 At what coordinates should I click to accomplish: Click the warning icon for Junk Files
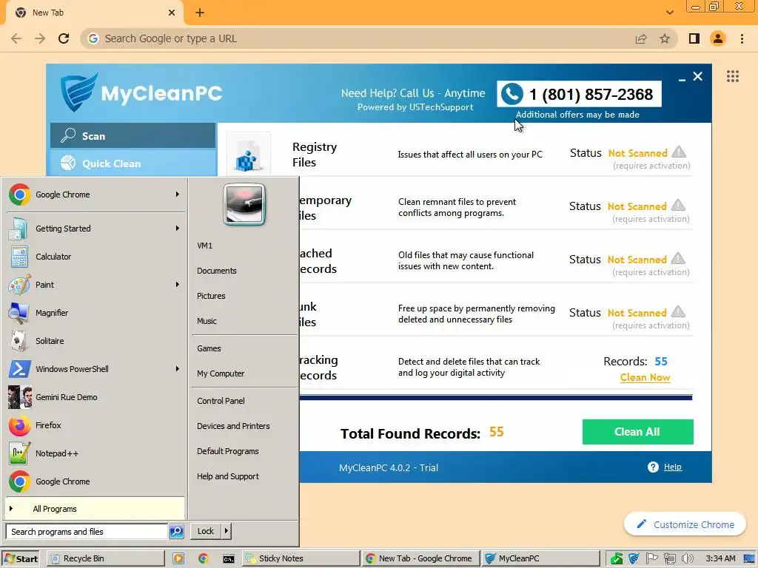[x=678, y=311]
